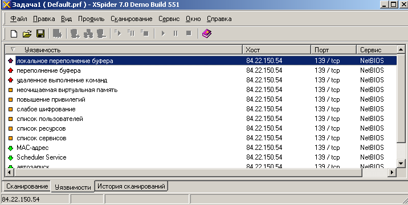Click the Play button to start scanning all
The width and height of the screenshot is (408, 205).
(163, 34)
